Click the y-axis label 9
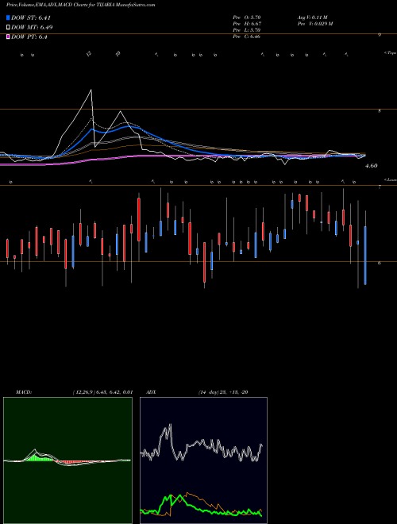The image size is (397, 524). click(380, 34)
